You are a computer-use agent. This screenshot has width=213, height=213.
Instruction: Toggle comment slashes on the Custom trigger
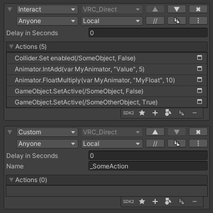[x=155, y=144]
